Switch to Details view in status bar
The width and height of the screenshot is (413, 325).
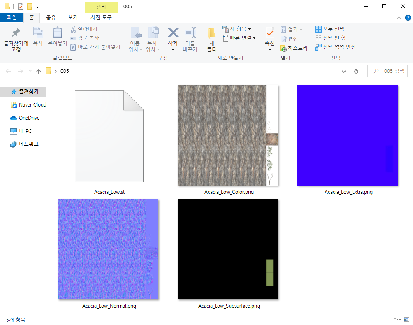point(397,320)
